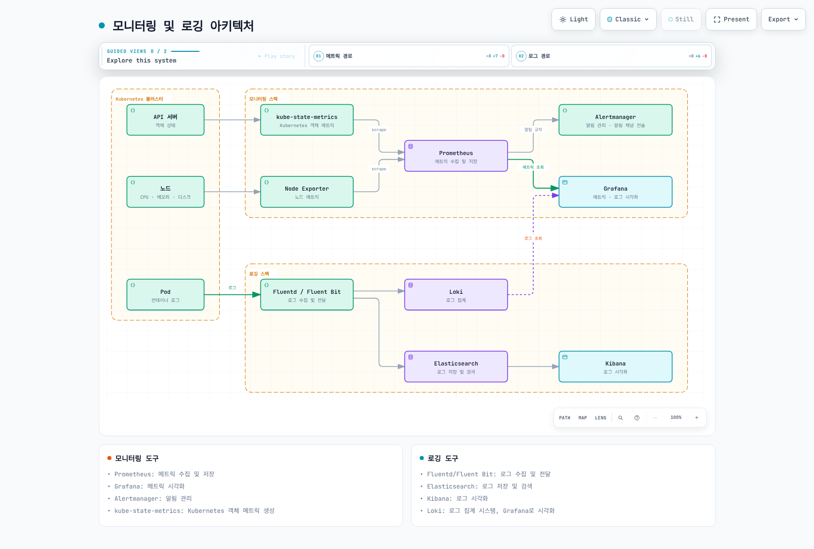Screen dimensions: 814x549
Task: Click the database icon on Elasticsearch node
Action: point(411,357)
